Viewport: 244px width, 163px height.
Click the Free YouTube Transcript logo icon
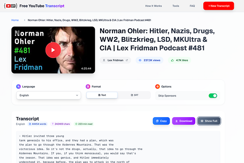tap(11, 6)
